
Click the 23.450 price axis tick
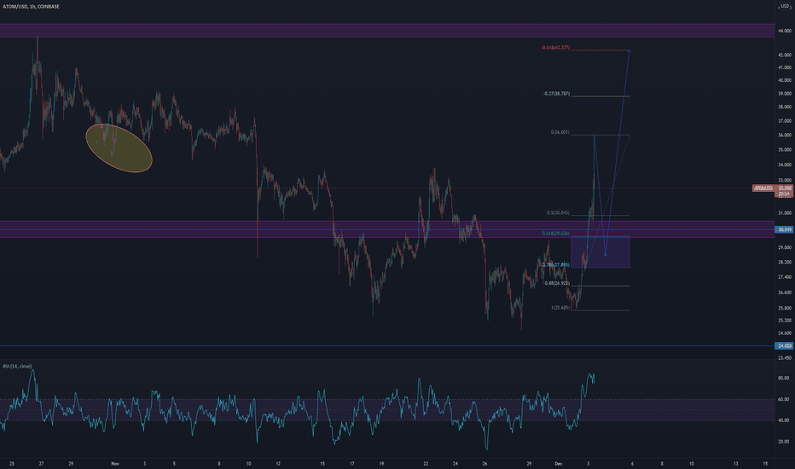tap(785, 358)
